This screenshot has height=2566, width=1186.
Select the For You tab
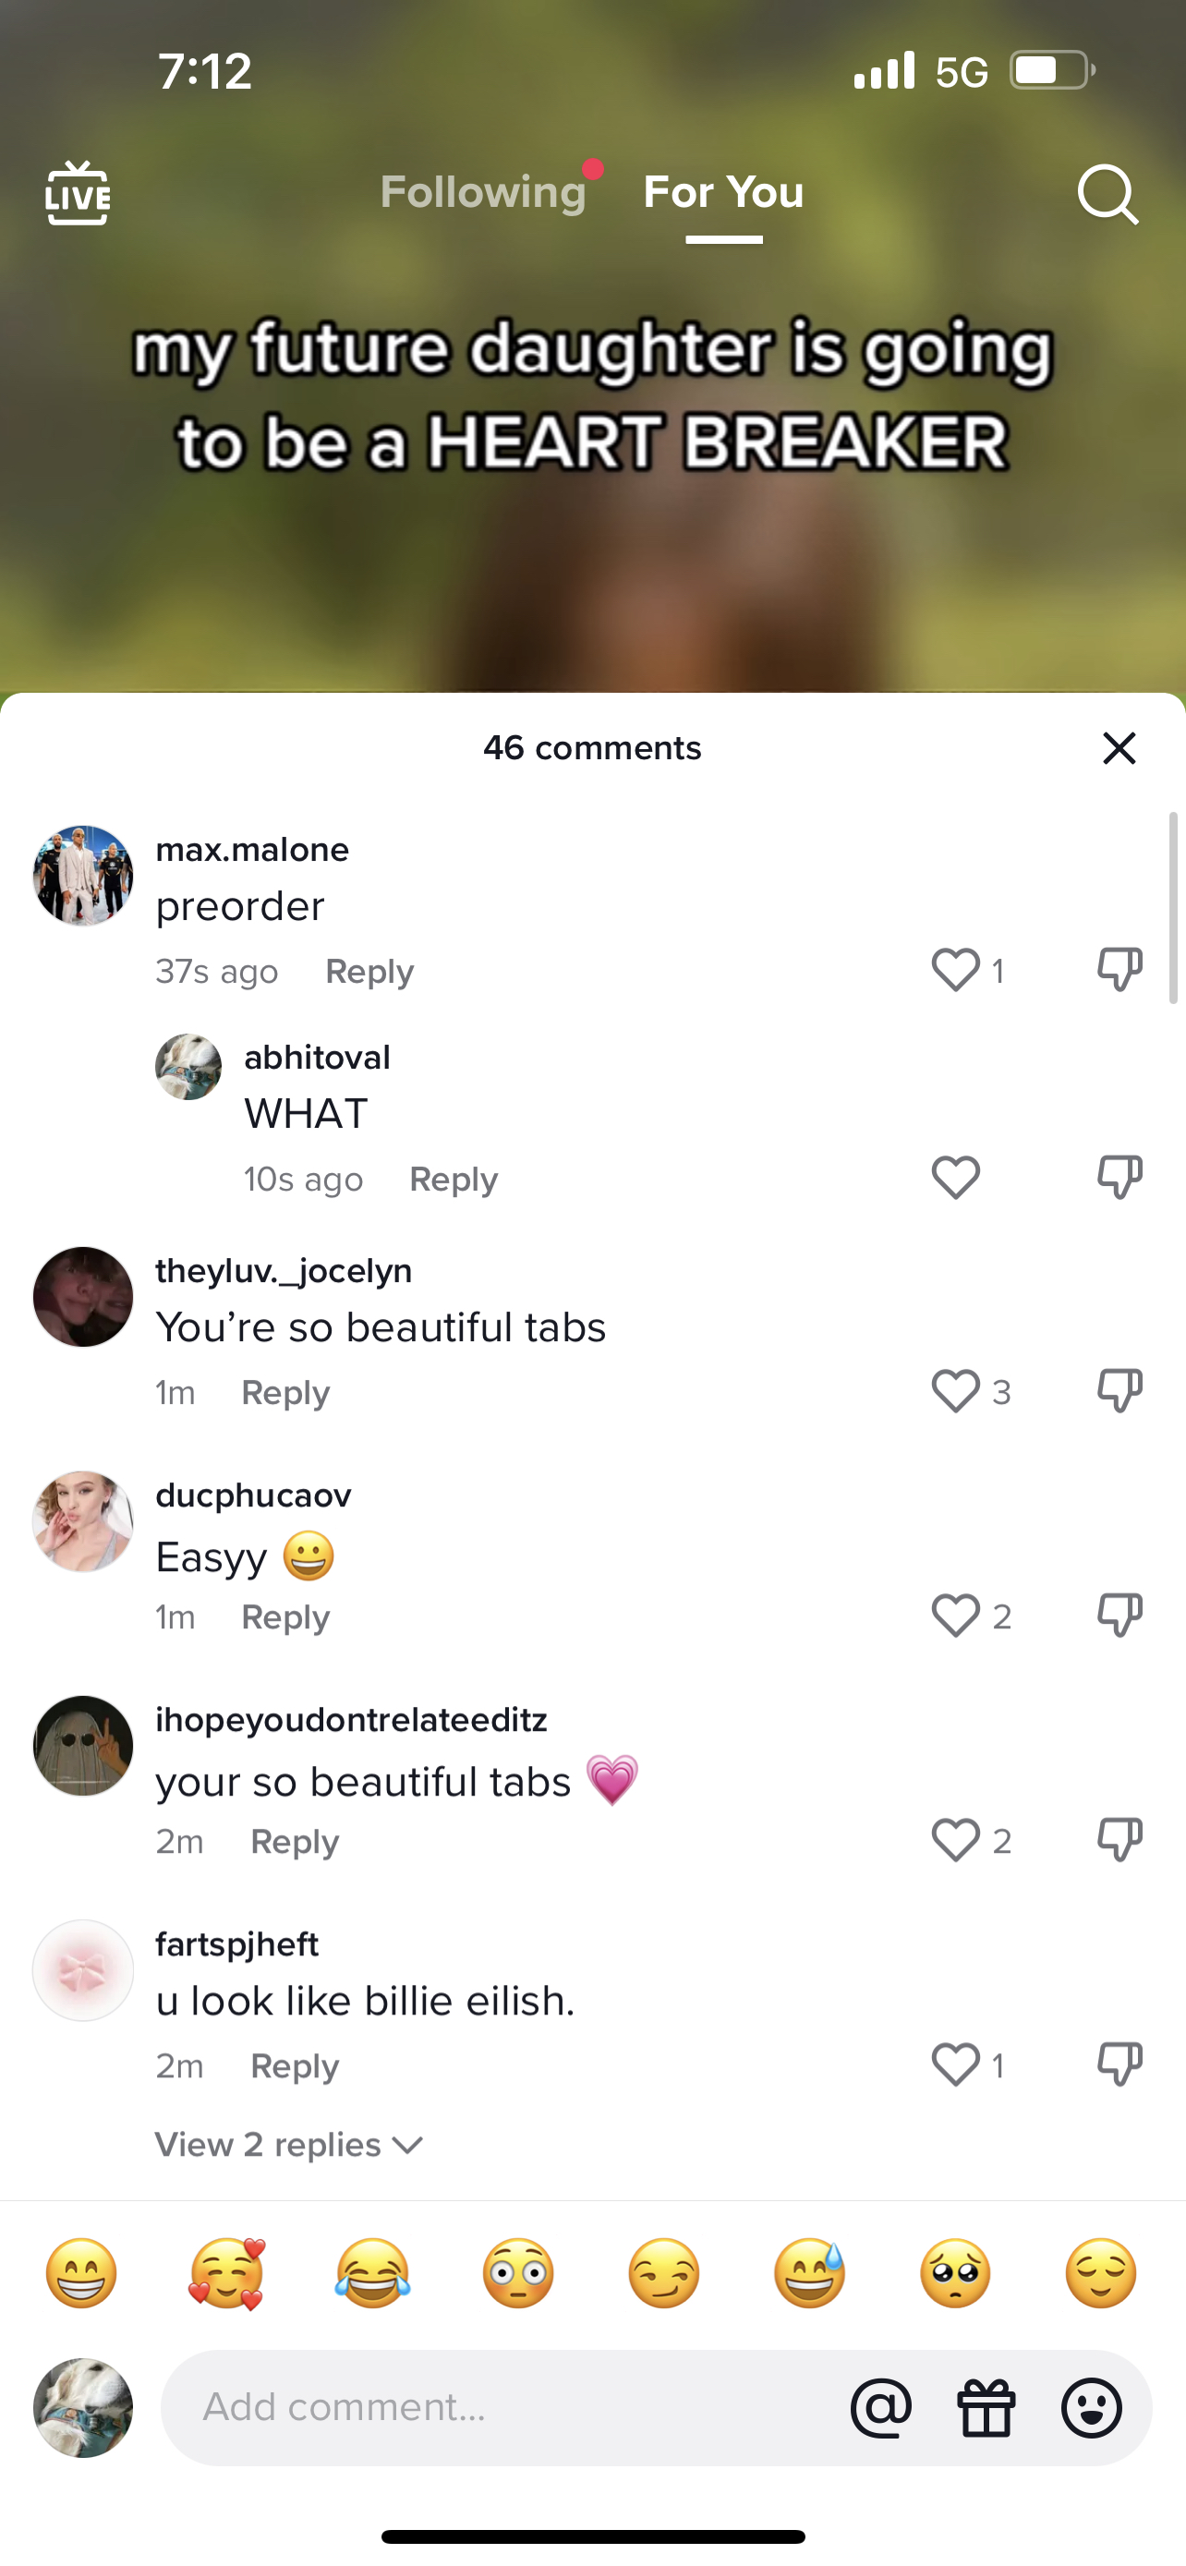[x=723, y=192]
